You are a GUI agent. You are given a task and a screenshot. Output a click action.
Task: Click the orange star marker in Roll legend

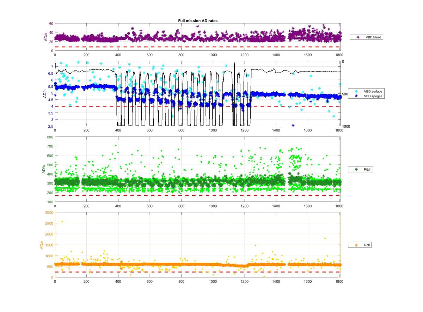(x=356, y=245)
